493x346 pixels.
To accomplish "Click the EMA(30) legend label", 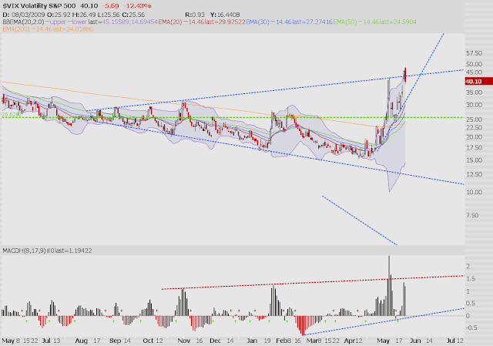I will pos(257,22).
